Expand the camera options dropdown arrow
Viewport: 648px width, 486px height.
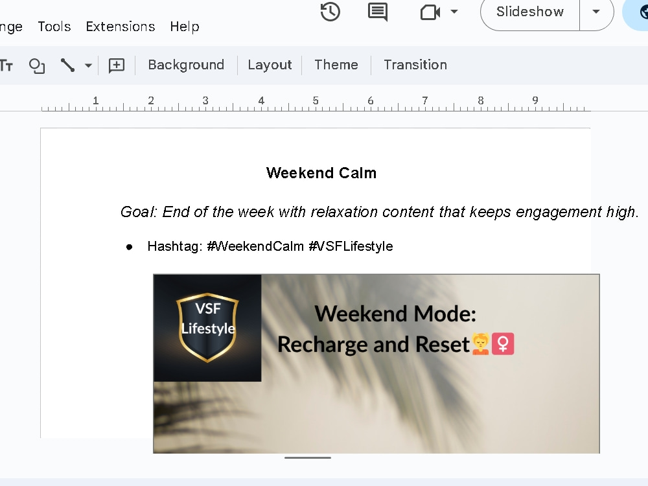point(454,12)
